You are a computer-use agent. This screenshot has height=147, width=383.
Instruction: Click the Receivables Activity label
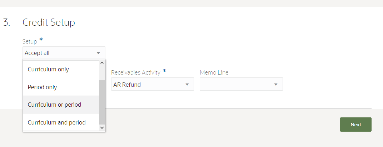tap(135, 72)
